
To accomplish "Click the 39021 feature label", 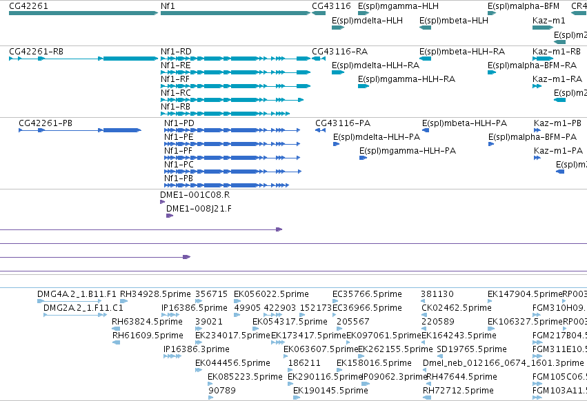I will point(208,322).
